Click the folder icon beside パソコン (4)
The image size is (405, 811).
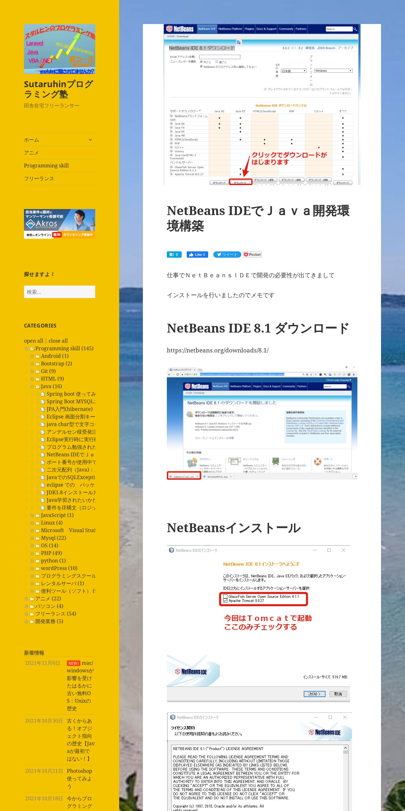[x=32, y=606]
